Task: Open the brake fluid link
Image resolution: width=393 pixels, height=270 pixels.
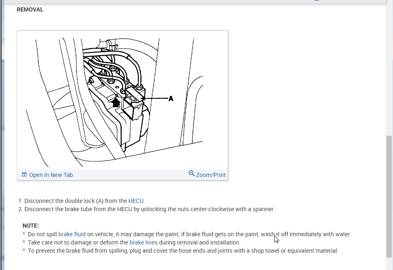Action: click(72, 234)
